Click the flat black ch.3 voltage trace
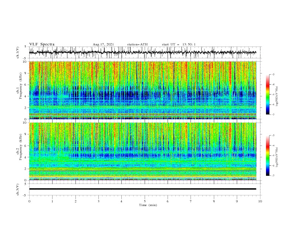Screen dimensions: 293x226 pos(142,189)
